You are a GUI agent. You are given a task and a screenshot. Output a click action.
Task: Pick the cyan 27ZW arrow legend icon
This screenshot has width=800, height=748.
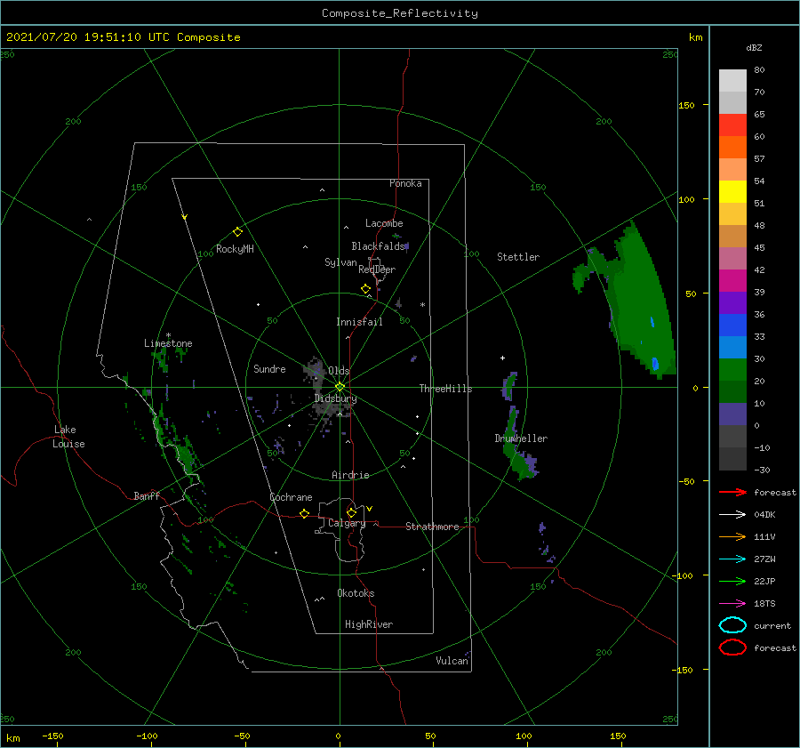point(732,559)
